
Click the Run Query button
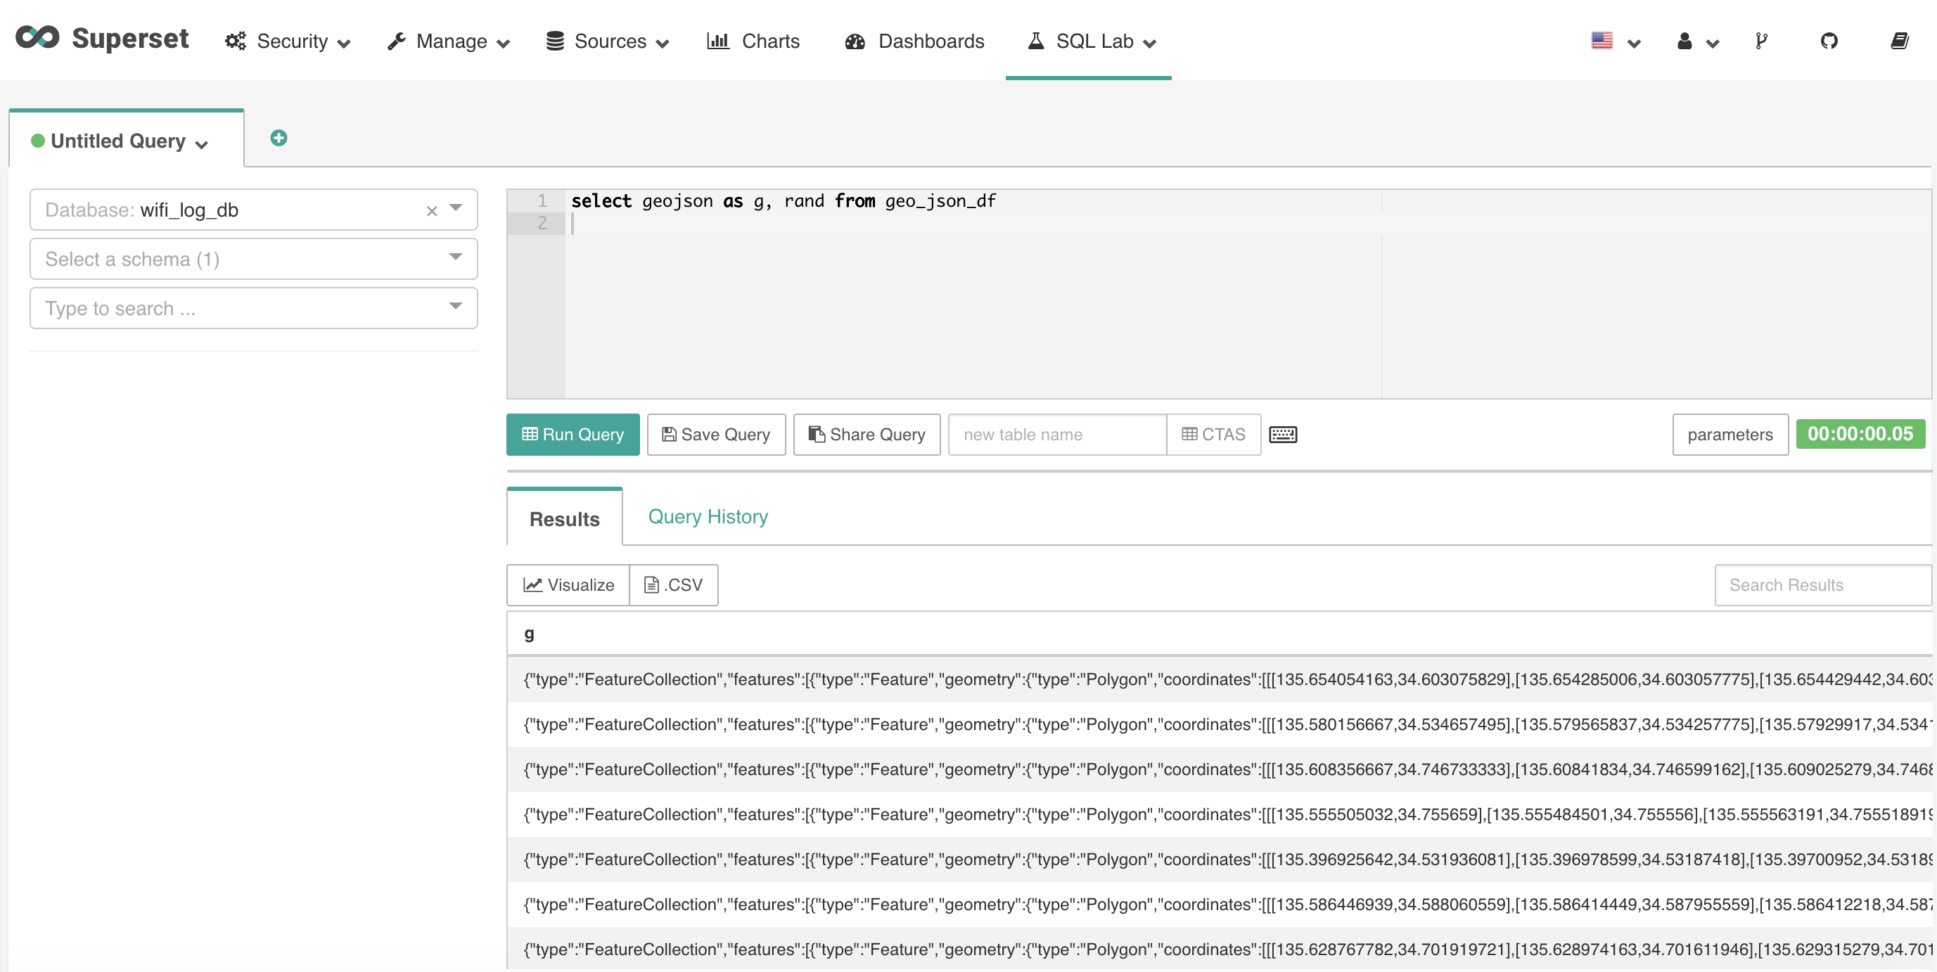tap(573, 435)
